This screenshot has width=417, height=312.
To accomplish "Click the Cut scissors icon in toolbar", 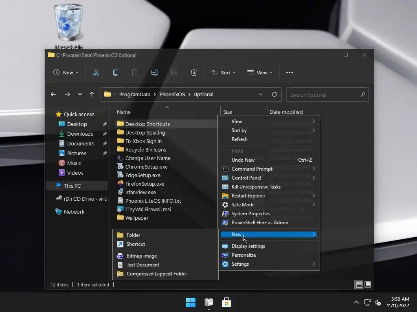I will 96,72.
